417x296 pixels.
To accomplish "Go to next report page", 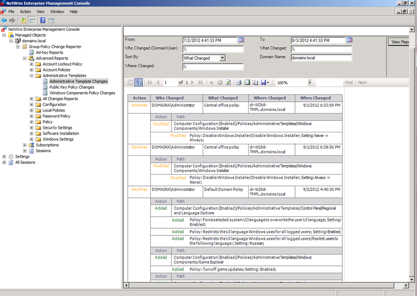I will click(192, 83).
